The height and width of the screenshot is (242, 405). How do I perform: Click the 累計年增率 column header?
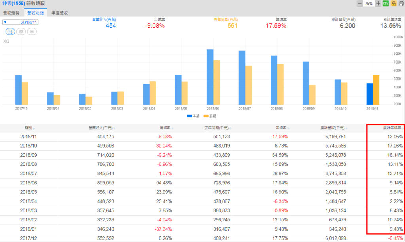click(x=392, y=128)
